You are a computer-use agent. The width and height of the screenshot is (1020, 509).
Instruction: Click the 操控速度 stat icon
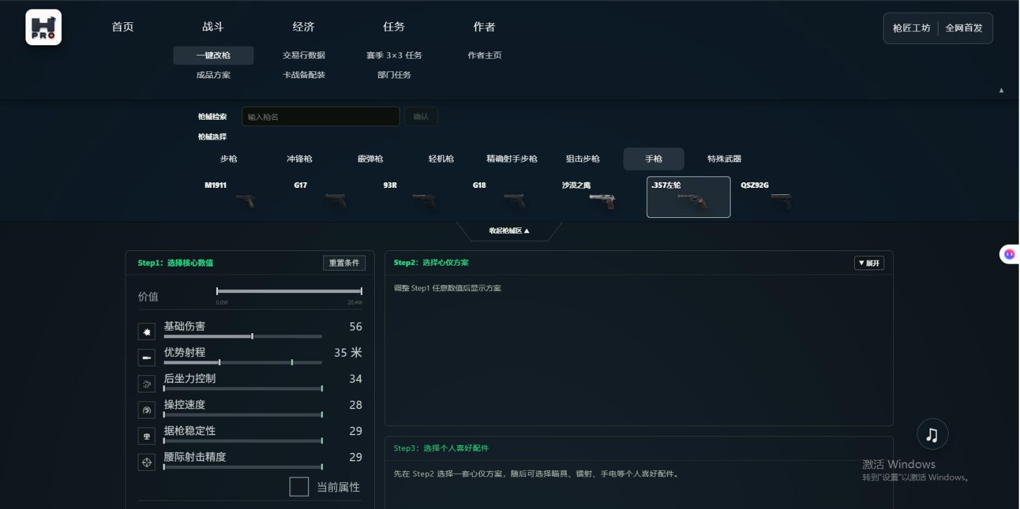click(x=147, y=410)
